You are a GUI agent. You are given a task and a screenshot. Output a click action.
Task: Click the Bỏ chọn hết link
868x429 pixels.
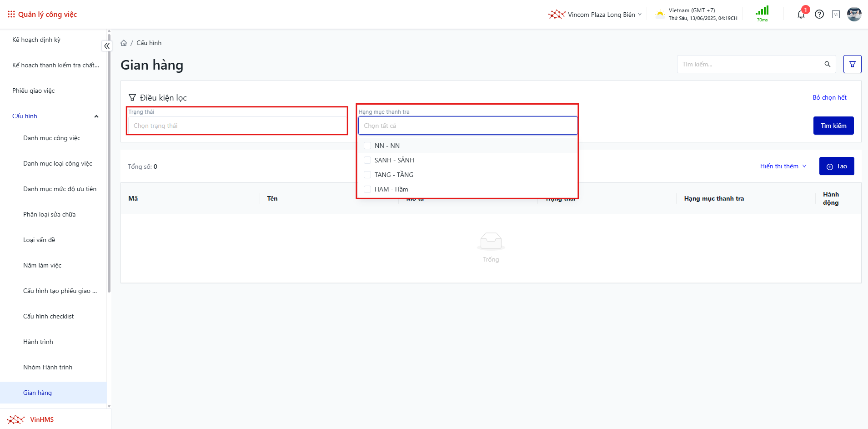click(829, 97)
